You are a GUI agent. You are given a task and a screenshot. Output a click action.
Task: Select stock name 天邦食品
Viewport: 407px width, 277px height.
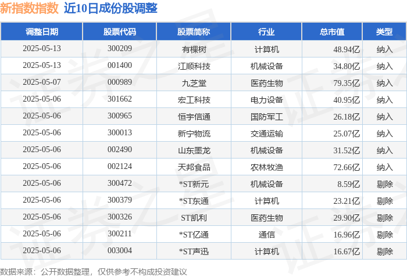pos(194,167)
